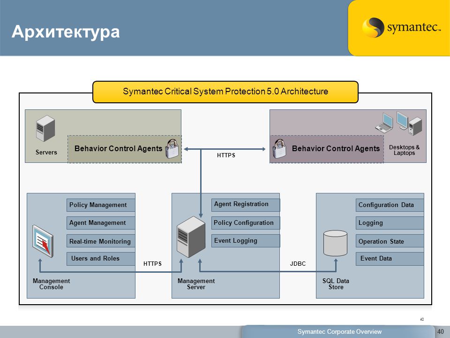Image resolution: width=450 pixels, height=338 pixels.
Task: Click the Symantec Critical System Protection title banner
Action: (x=225, y=92)
